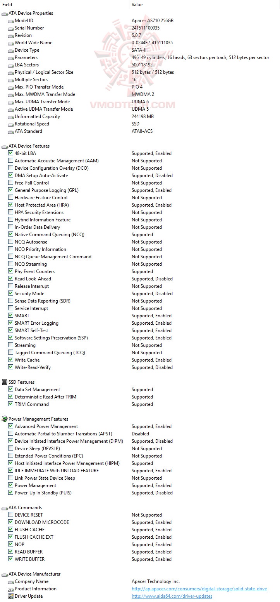Click the icon beside Driver Update
Screen dimensions: 280x602
(11, 596)
